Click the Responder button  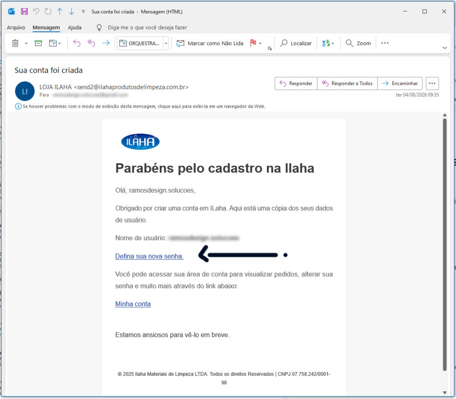(296, 83)
